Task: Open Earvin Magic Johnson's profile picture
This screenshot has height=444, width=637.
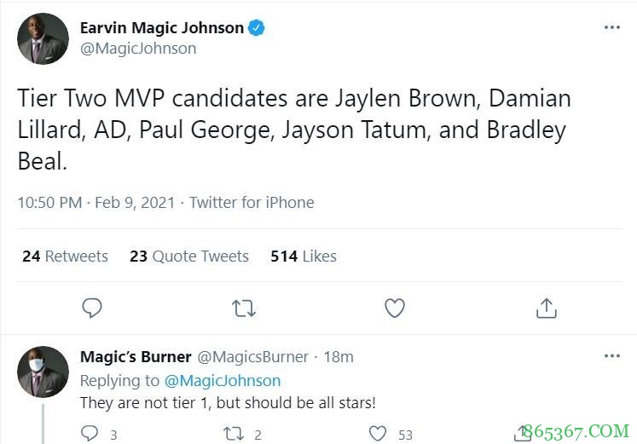Action: [x=43, y=38]
